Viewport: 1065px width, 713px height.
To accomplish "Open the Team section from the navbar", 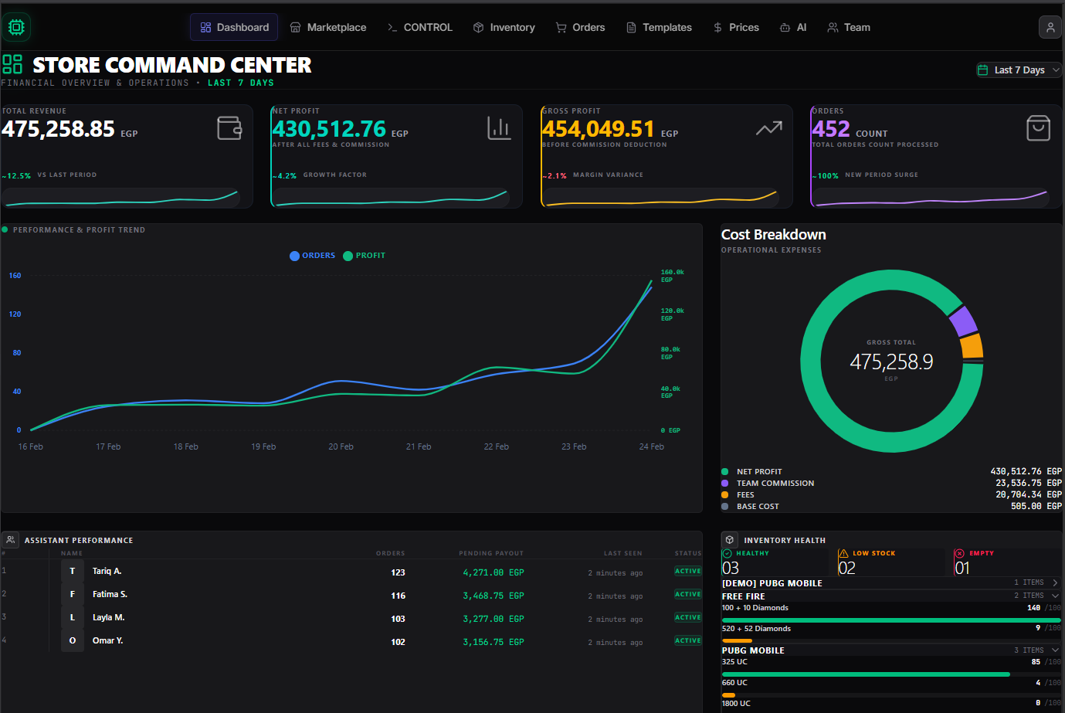I will (849, 27).
